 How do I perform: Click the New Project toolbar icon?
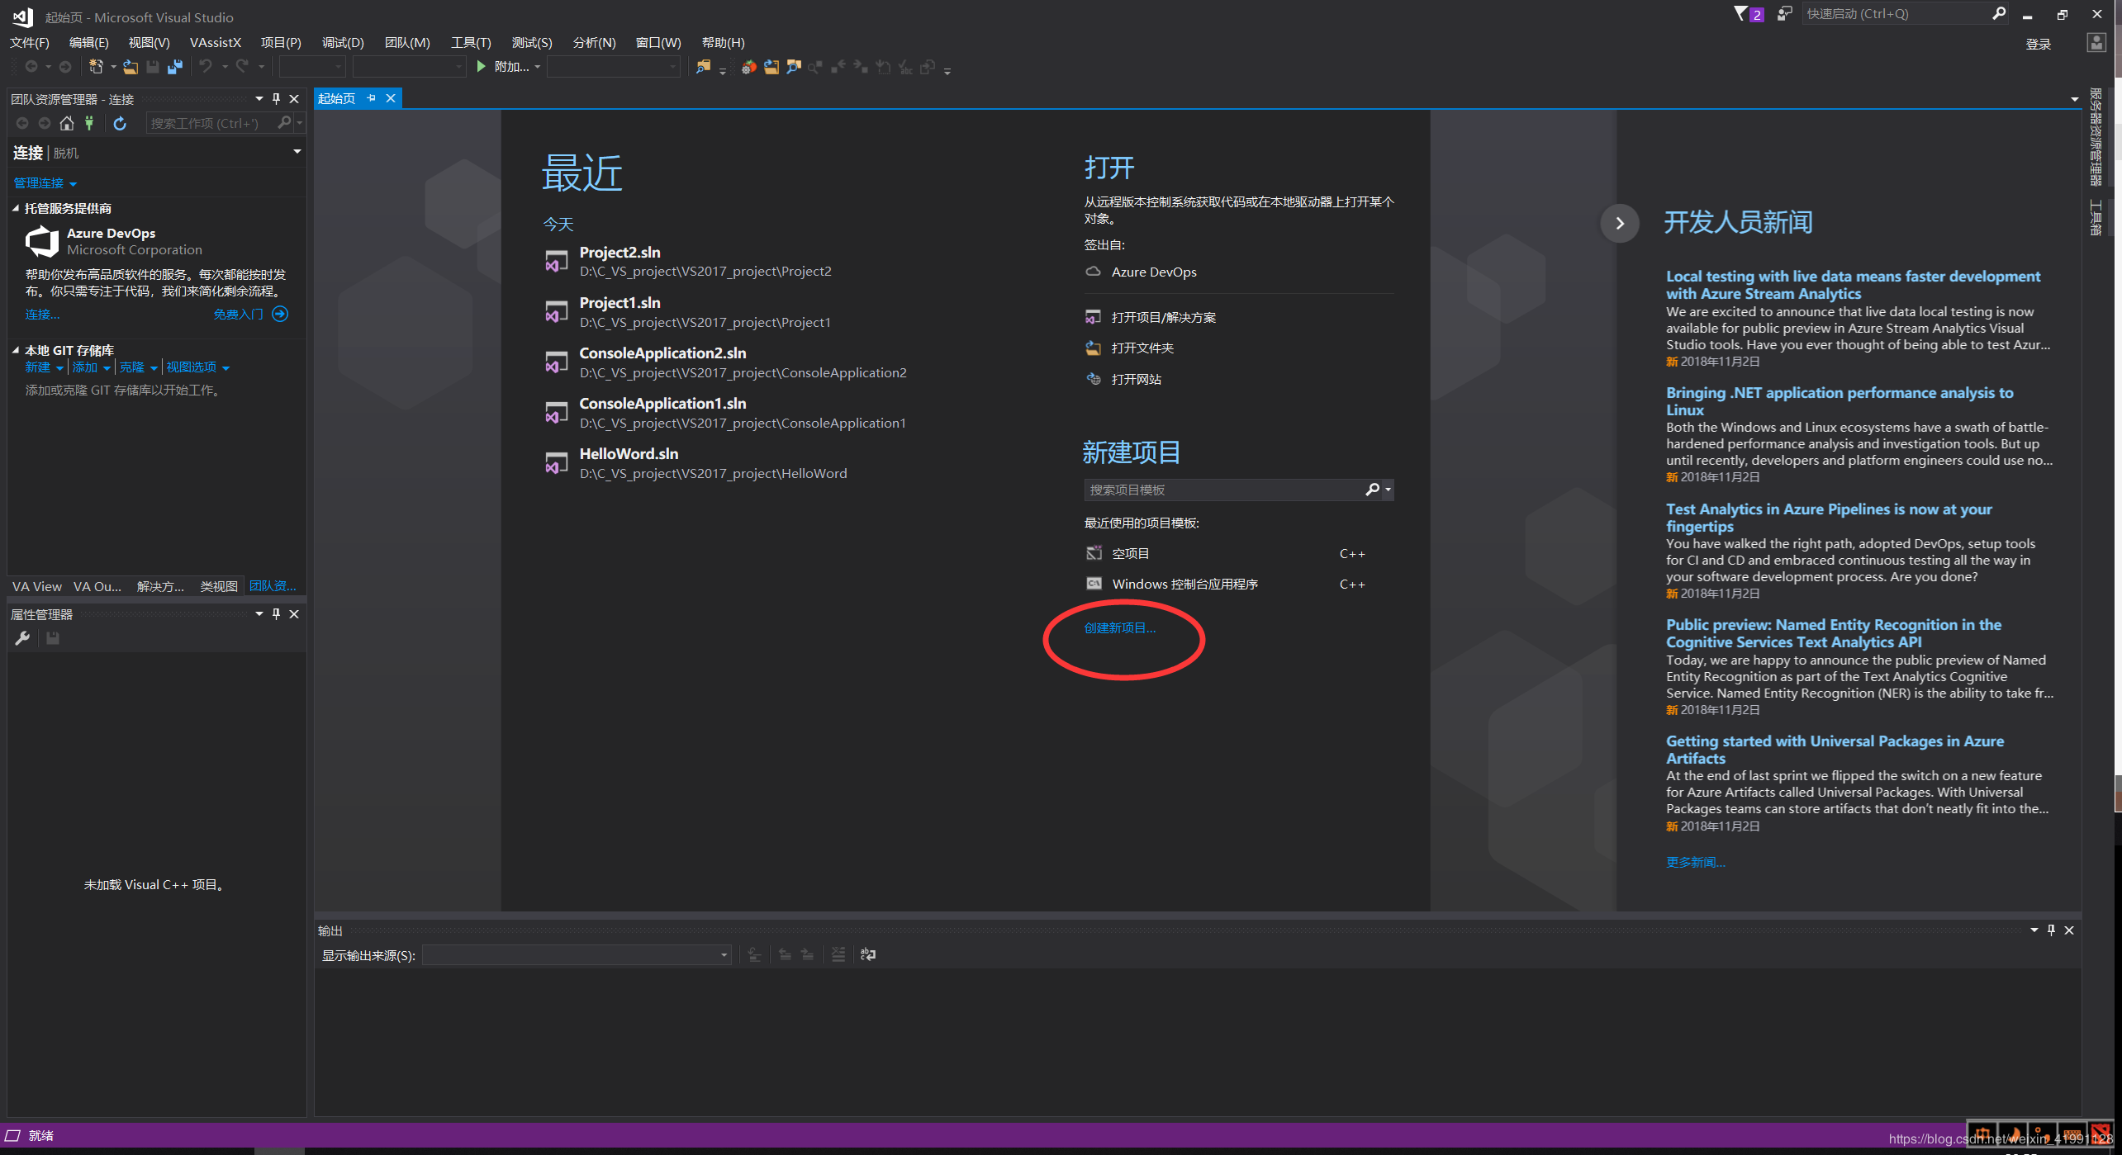point(96,67)
